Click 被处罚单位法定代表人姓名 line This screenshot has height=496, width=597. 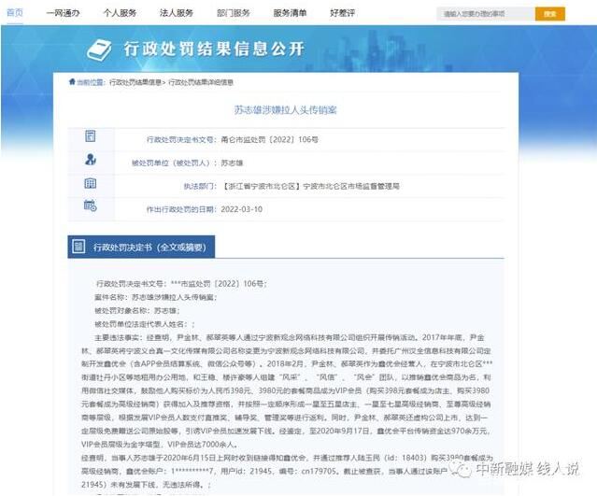(x=145, y=324)
